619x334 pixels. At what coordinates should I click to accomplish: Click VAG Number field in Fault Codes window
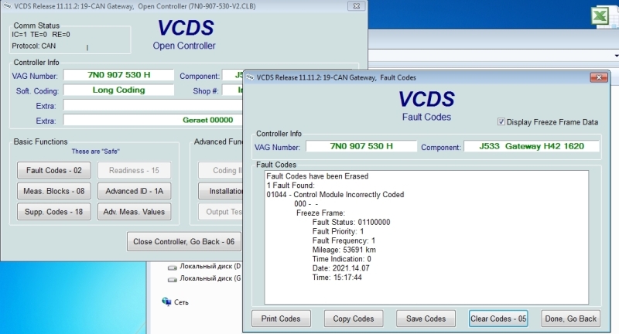tap(361, 146)
